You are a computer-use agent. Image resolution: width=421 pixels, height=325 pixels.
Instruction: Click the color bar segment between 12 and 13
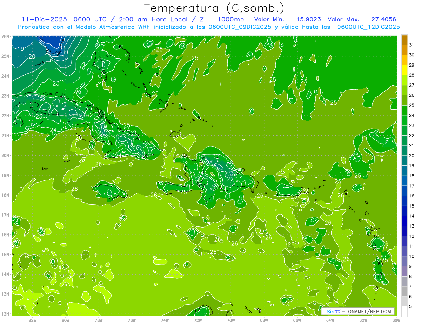(405, 231)
